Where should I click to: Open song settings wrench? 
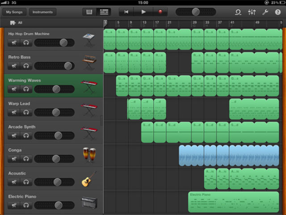265,12
